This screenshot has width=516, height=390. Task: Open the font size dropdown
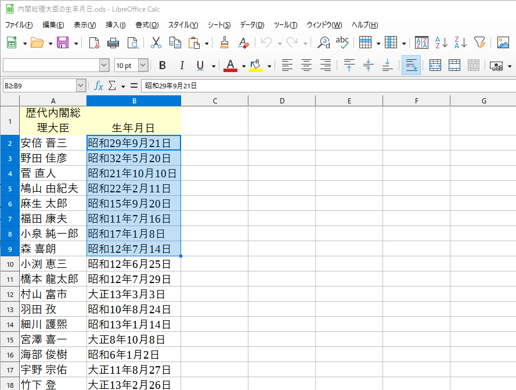[x=143, y=65]
